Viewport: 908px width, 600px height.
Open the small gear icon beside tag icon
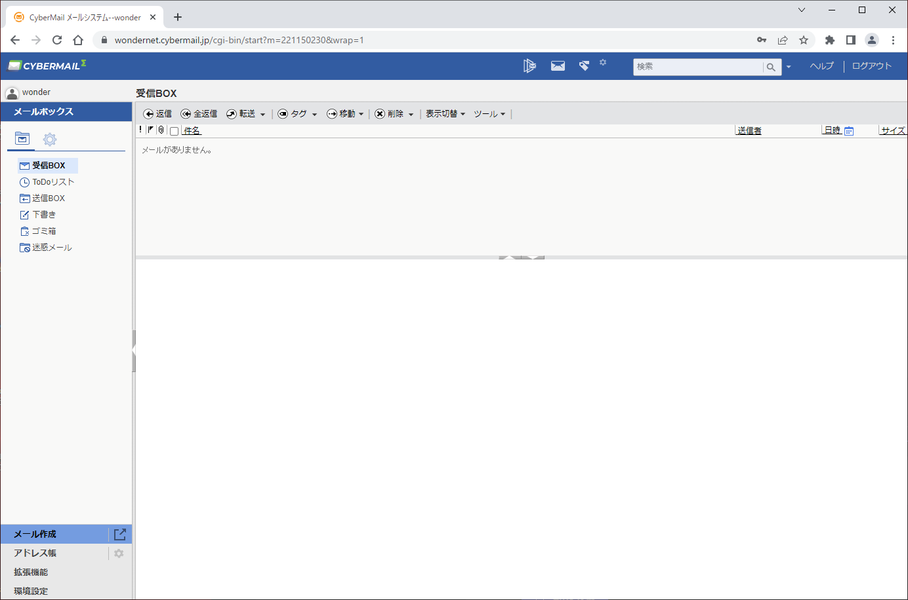603,62
